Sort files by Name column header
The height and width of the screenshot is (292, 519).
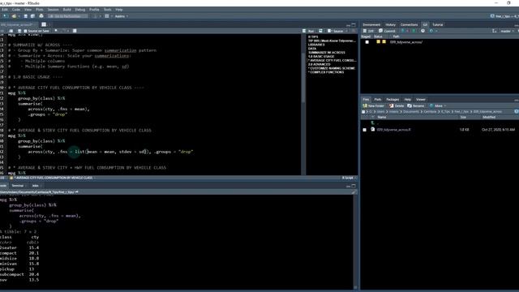coord(382,117)
